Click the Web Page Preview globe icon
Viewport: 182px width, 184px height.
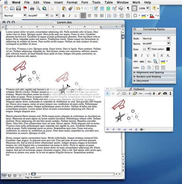point(44,8)
